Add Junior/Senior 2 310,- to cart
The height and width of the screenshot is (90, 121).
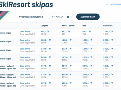71,49
